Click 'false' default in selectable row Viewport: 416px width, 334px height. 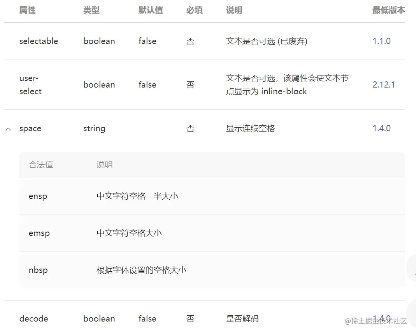click(147, 41)
